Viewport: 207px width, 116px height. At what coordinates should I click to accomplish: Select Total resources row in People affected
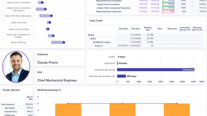pos(16,104)
